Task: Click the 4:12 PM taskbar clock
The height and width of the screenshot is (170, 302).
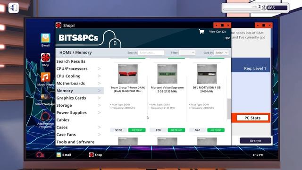Action: coord(258,155)
